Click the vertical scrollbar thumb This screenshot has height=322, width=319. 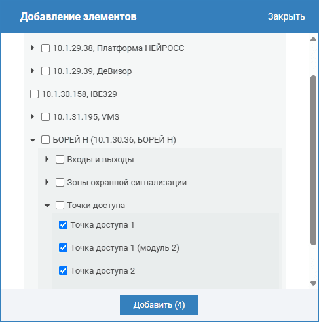pyautogui.click(x=313, y=160)
